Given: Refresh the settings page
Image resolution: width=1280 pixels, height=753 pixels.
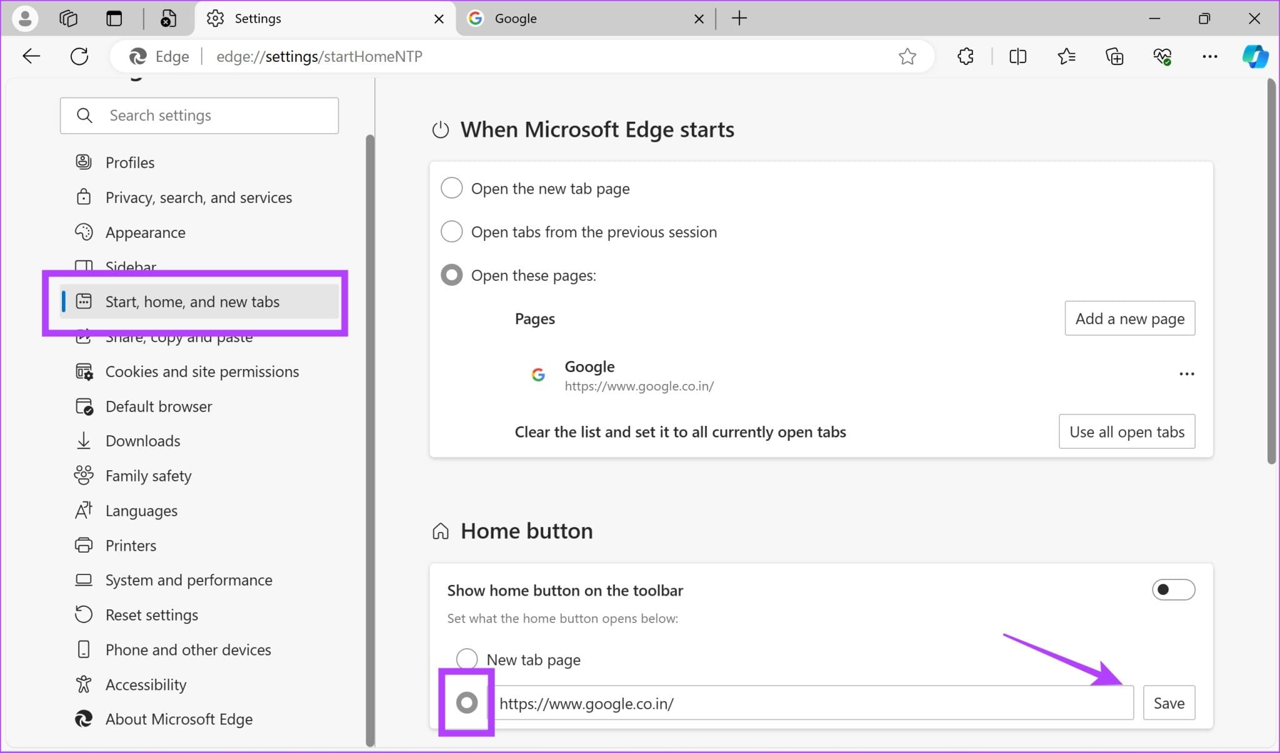Looking at the screenshot, I should (79, 56).
